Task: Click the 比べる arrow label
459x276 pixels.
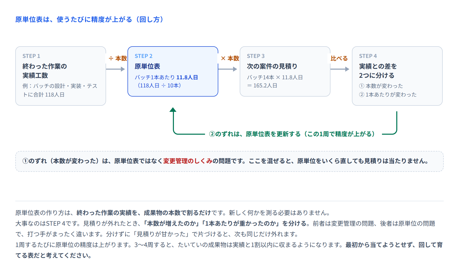Action: tap(339, 58)
